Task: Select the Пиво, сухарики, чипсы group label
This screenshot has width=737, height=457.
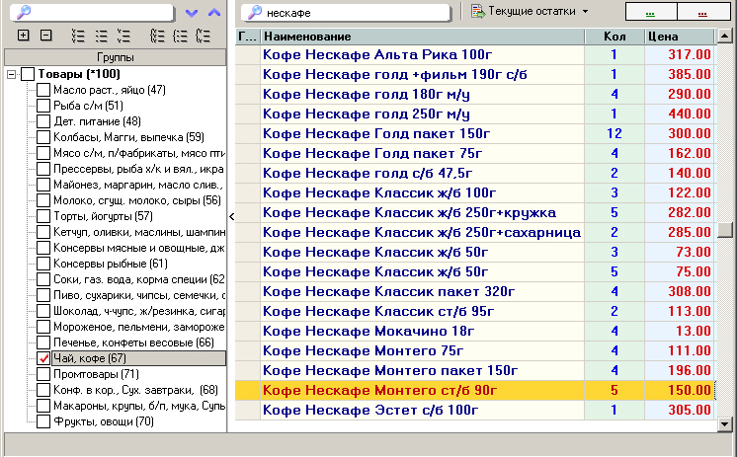Action: [x=139, y=295]
